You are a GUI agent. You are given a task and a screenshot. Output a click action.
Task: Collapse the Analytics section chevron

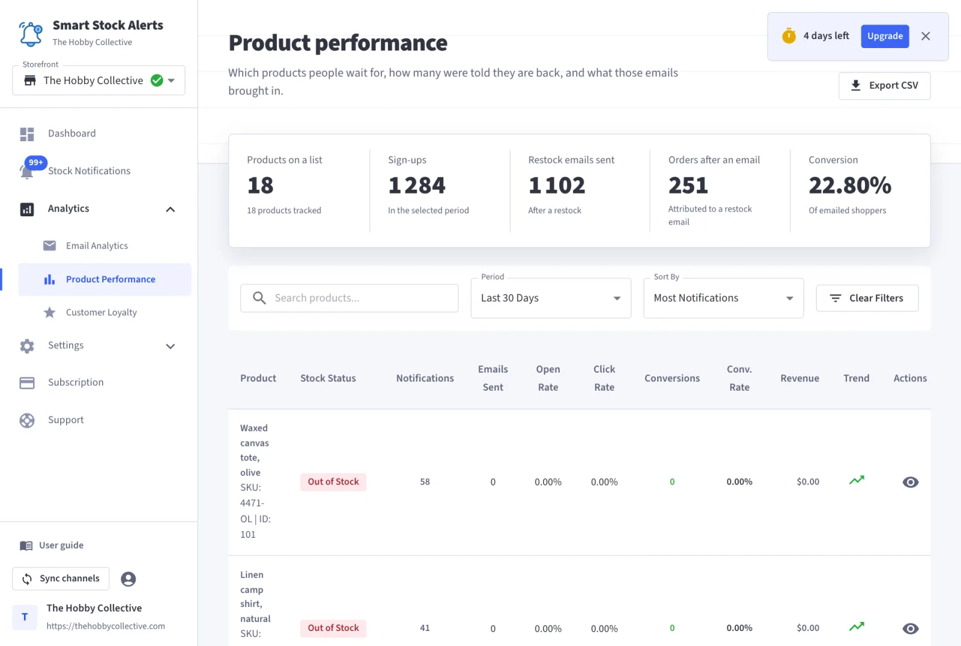click(x=171, y=210)
